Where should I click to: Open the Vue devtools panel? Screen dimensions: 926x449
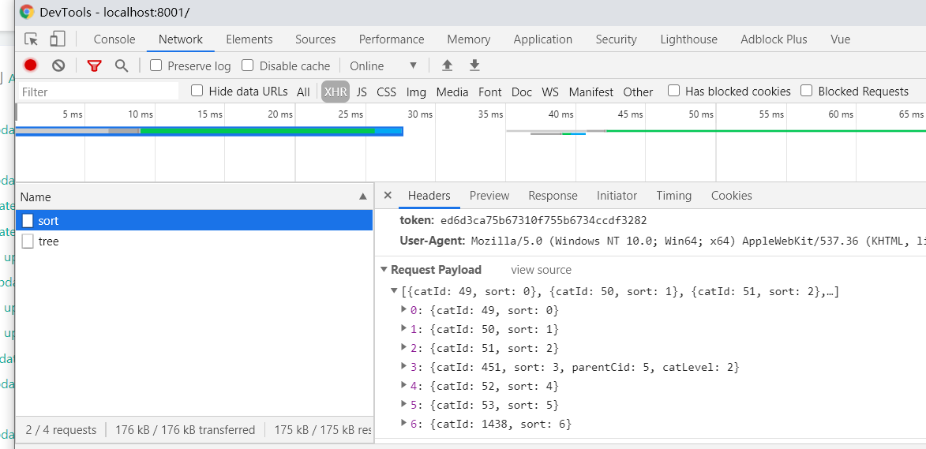tap(841, 39)
